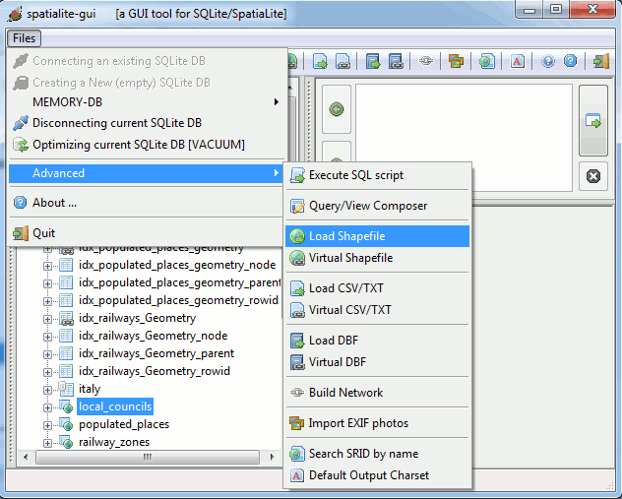Click Default Output Charset toolbar icon
The image size is (622, 499).
tap(518, 61)
